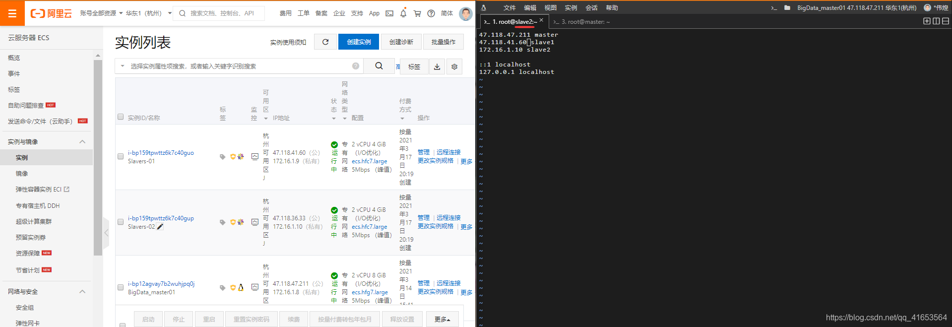Click 批量操作 button
Image resolution: width=952 pixels, height=327 pixels.
click(444, 42)
